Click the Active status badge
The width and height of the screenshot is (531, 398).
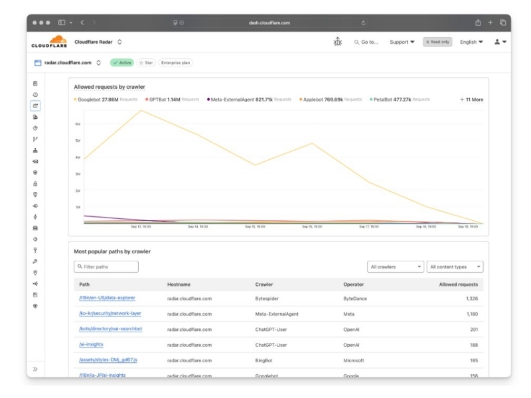pyautogui.click(x=122, y=62)
